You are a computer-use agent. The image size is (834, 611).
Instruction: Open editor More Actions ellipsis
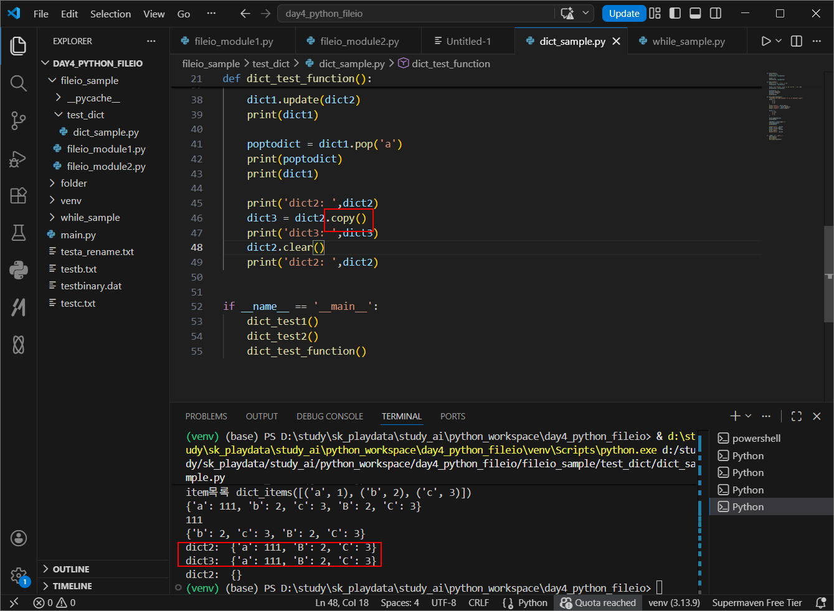point(817,41)
